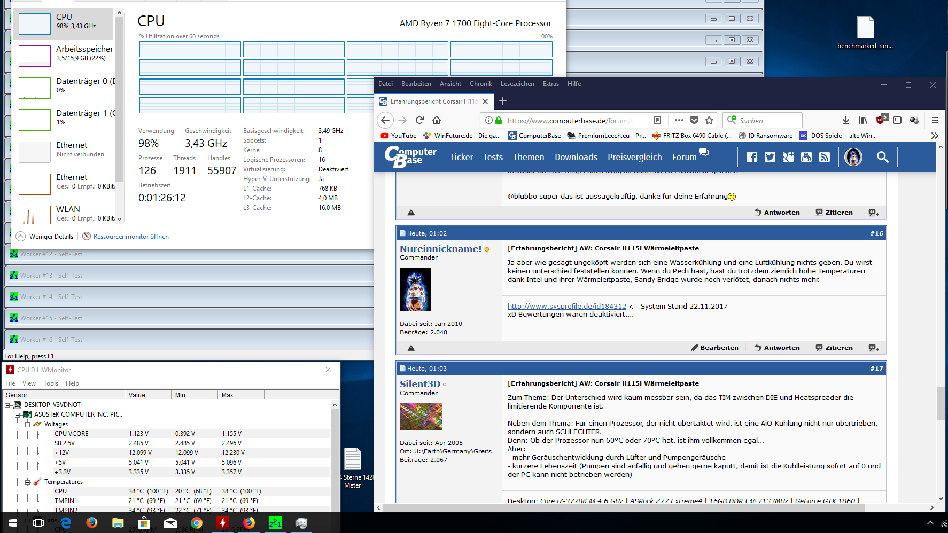948x533 pixels.
Task: Open Microsoft Edge from the taskbar
Action: [x=66, y=523]
